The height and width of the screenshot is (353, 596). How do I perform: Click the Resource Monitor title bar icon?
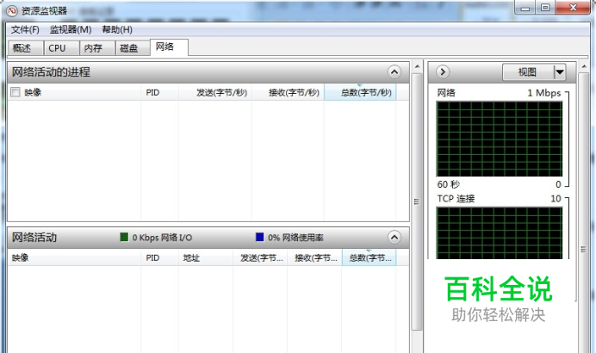pos(11,10)
